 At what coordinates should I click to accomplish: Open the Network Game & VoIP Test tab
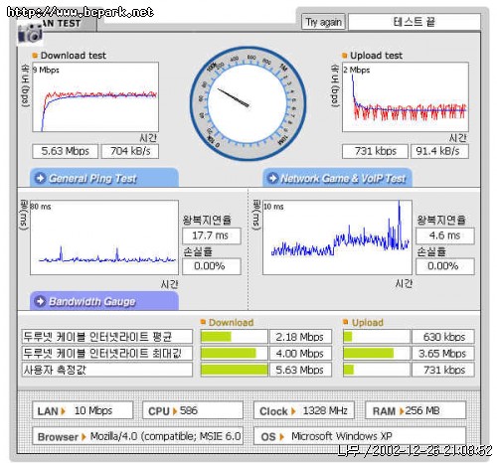point(337,178)
